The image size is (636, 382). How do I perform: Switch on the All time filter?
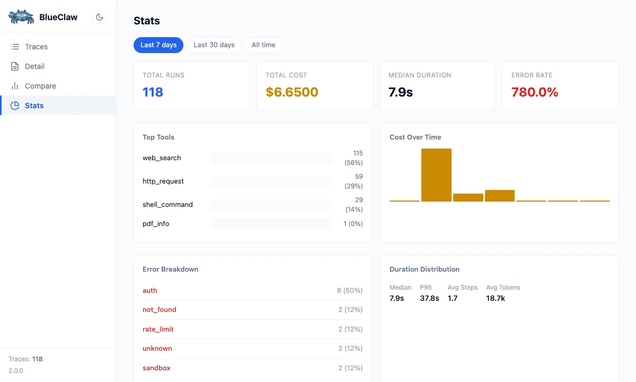(263, 45)
